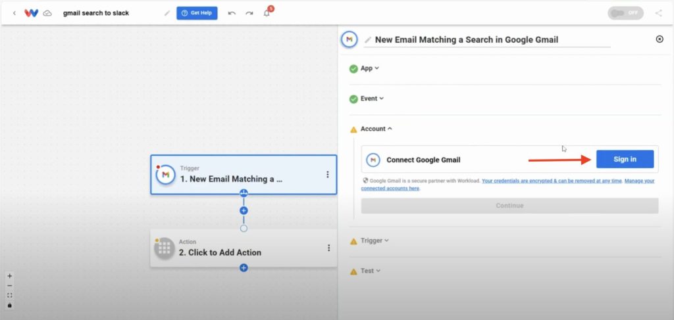Screen dimensions: 674x320
Task: Redo the last change
Action: tap(249, 13)
